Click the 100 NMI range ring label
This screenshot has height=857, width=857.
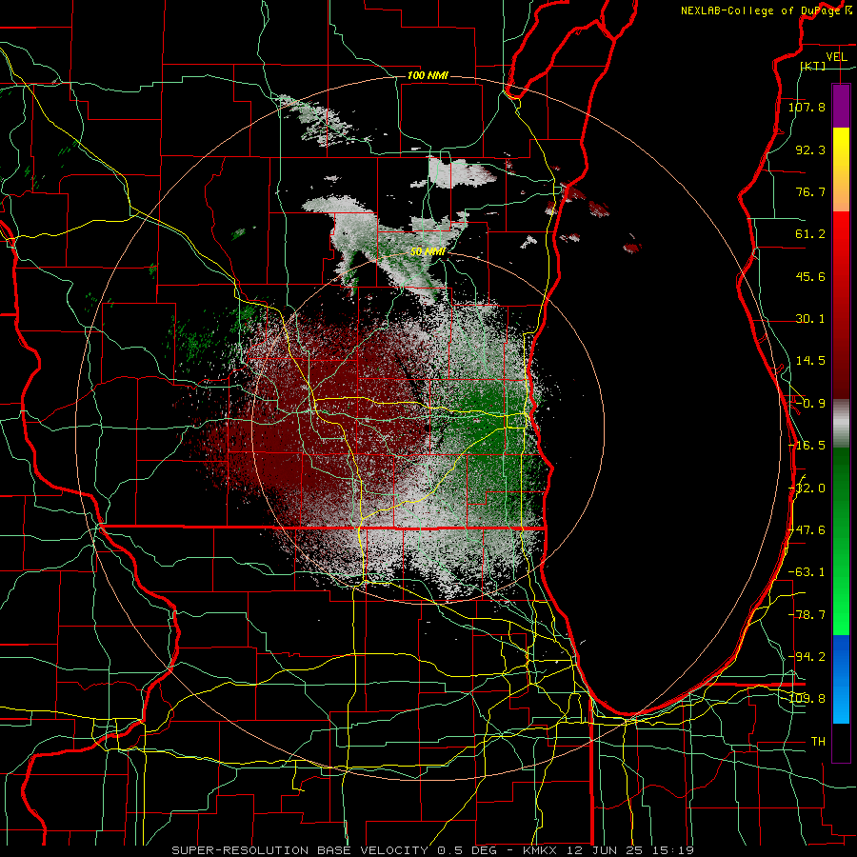pos(428,75)
